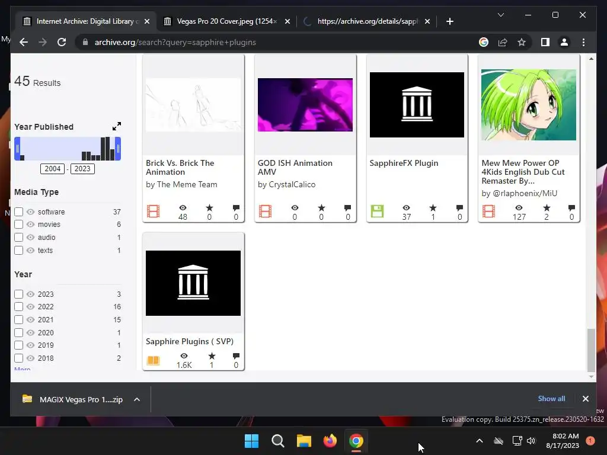Open File Explorer from taskbar
Image resolution: width=607 pixels, height=455 pixels.
point(304,441)
